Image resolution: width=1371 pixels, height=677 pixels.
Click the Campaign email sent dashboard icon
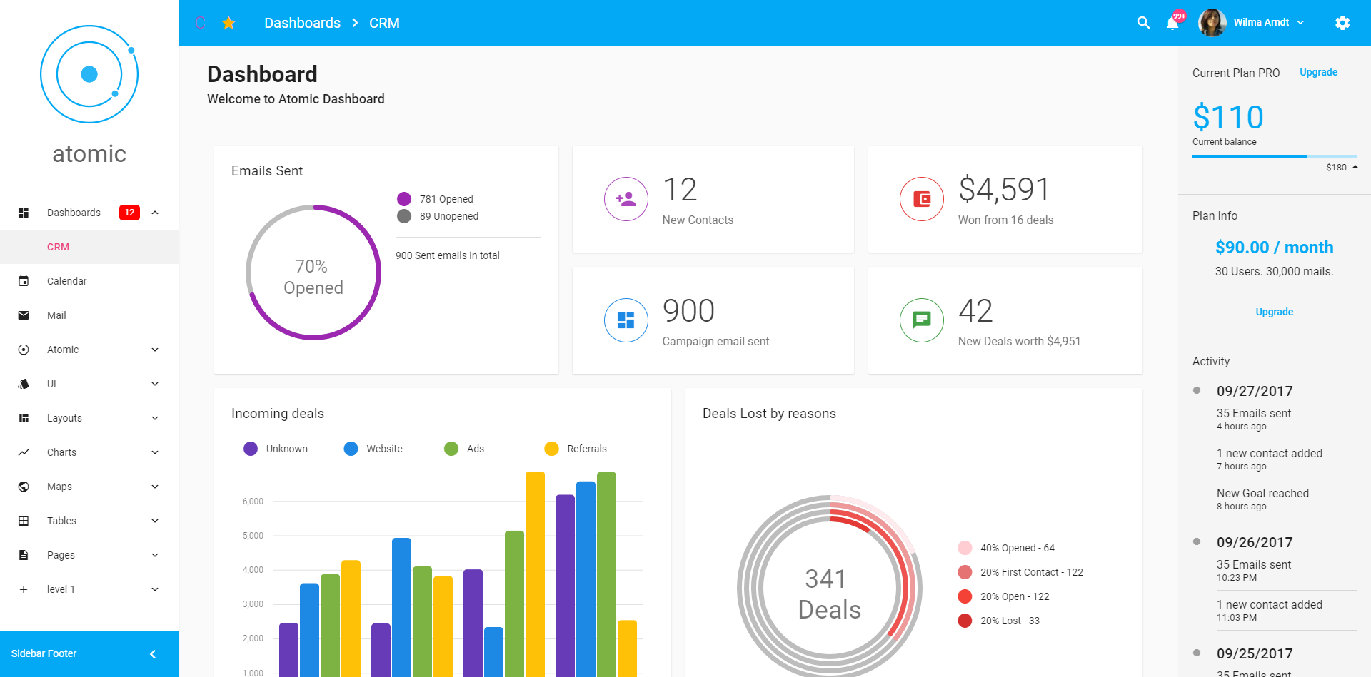coord(626,320)
